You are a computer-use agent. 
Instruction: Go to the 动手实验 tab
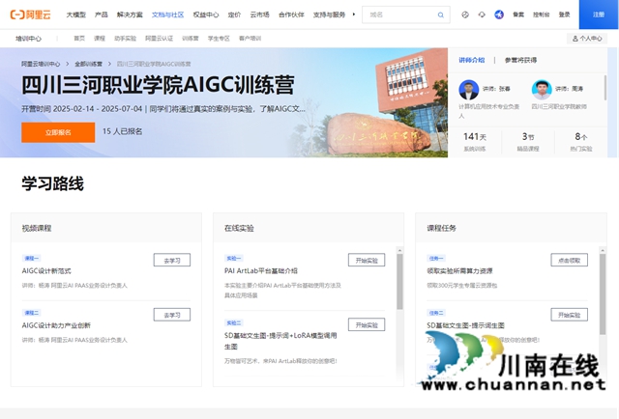coord(125,39)
